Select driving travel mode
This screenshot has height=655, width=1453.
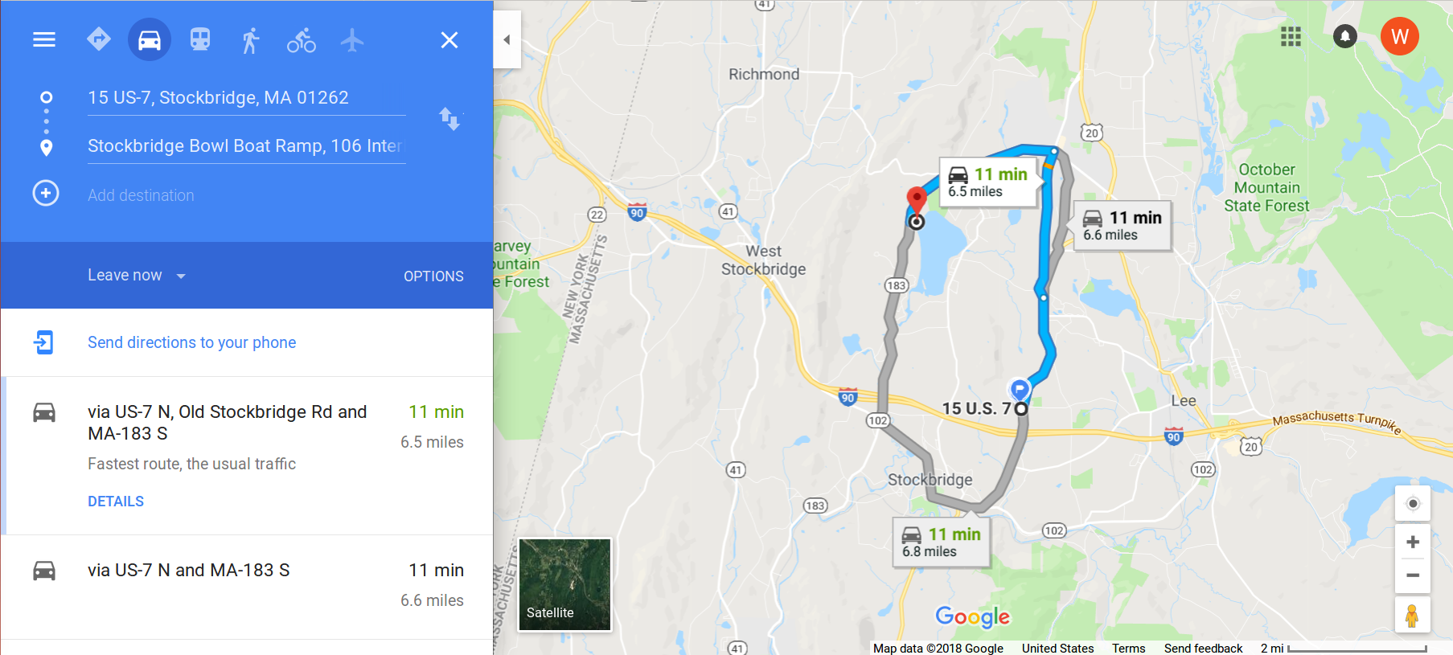(x=150, y=39)
